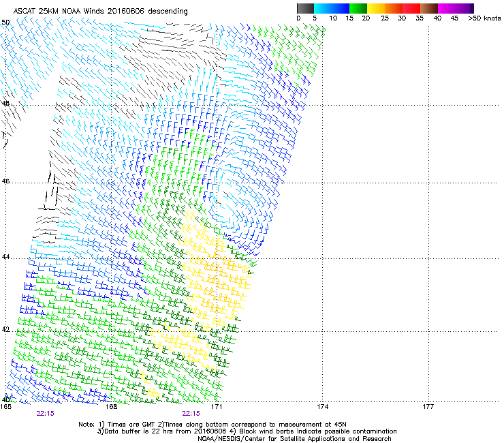Click the legend value '25'
Image resolution: width=504 pixels, height=443 pixels.
385,18
